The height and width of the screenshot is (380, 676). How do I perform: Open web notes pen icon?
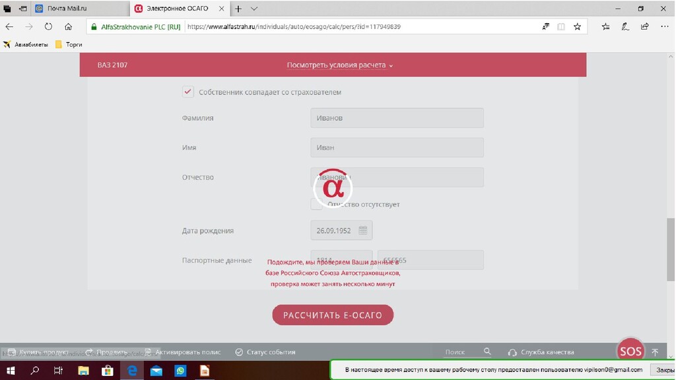(625, 26)
